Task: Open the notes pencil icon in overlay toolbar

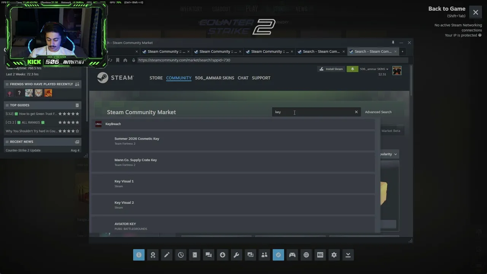Action: click(x=167, y=255)
